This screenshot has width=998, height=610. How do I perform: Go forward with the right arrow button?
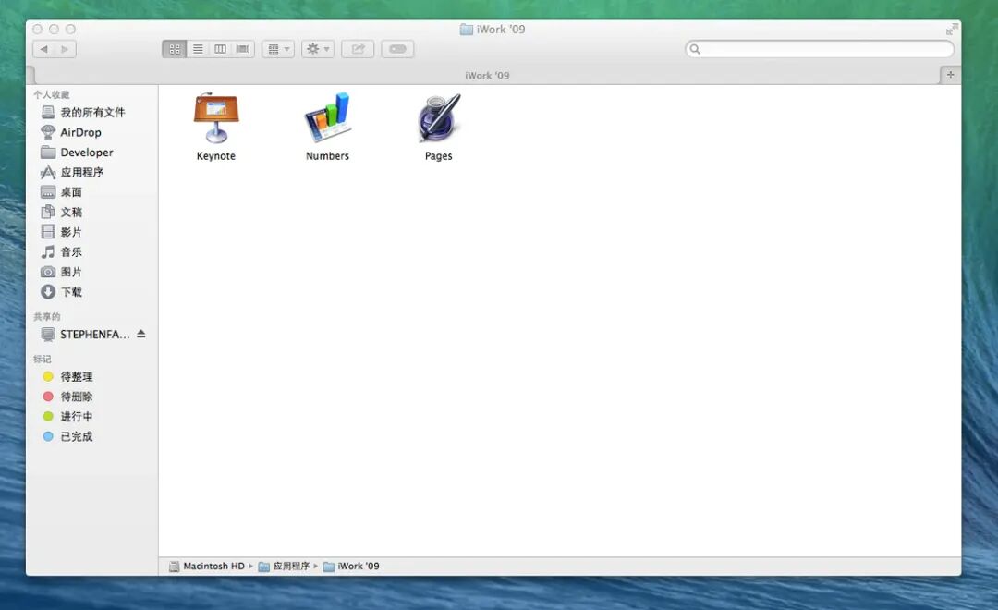click(65, 49)
